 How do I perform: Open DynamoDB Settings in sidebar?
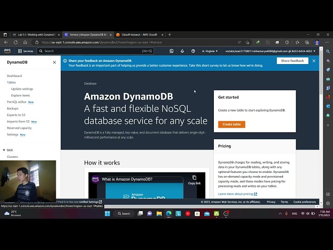tap(12, 134)
